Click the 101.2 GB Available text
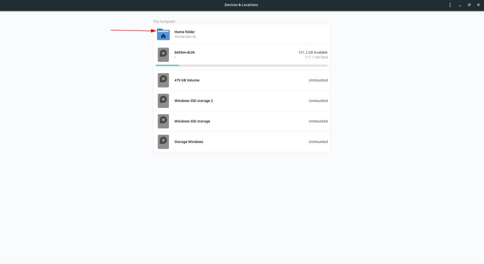Screen dimensions: 484x264 313,52
